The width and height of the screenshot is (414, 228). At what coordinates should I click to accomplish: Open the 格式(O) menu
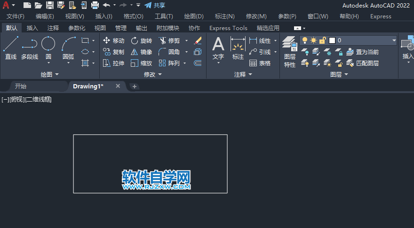[x=133, y=16]
